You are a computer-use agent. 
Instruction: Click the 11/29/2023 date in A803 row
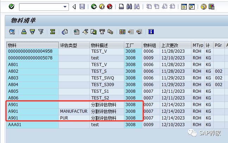tap(176, 78)
